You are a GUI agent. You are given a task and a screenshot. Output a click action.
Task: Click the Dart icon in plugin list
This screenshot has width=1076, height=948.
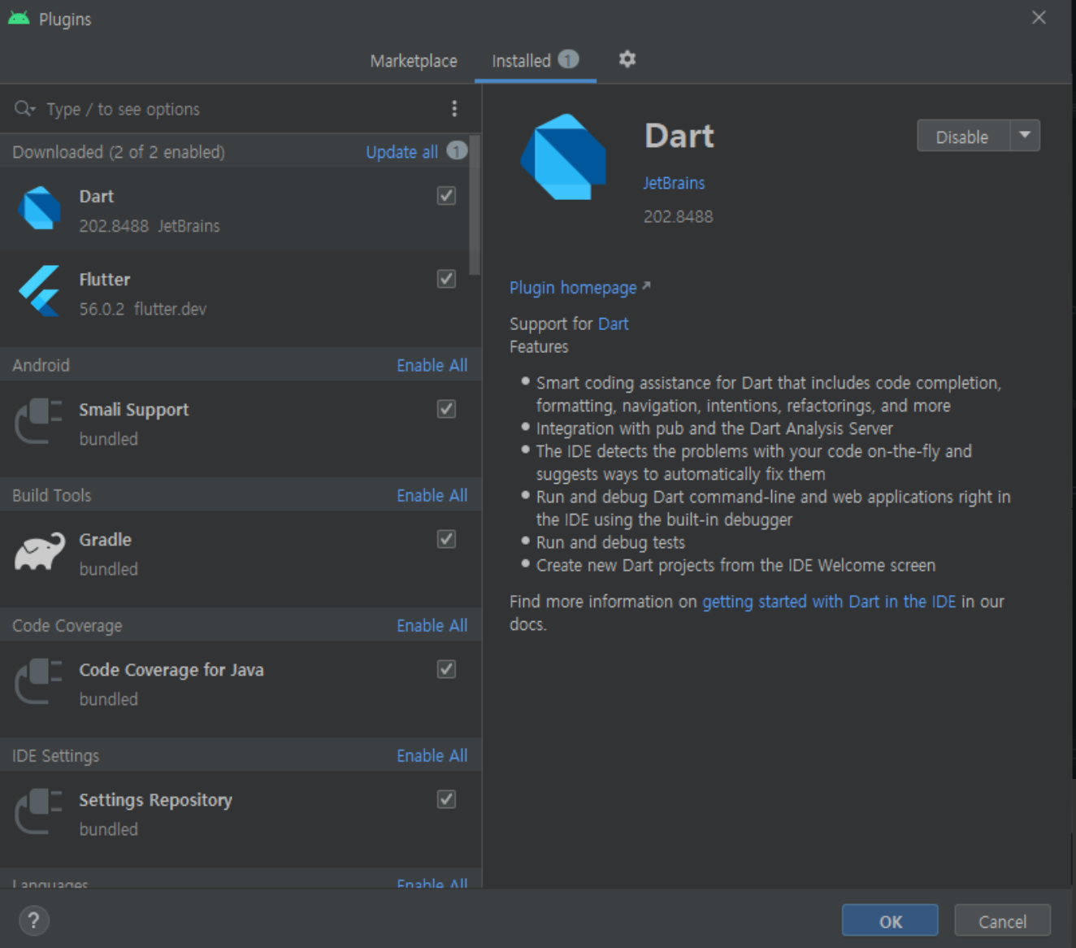39,208
